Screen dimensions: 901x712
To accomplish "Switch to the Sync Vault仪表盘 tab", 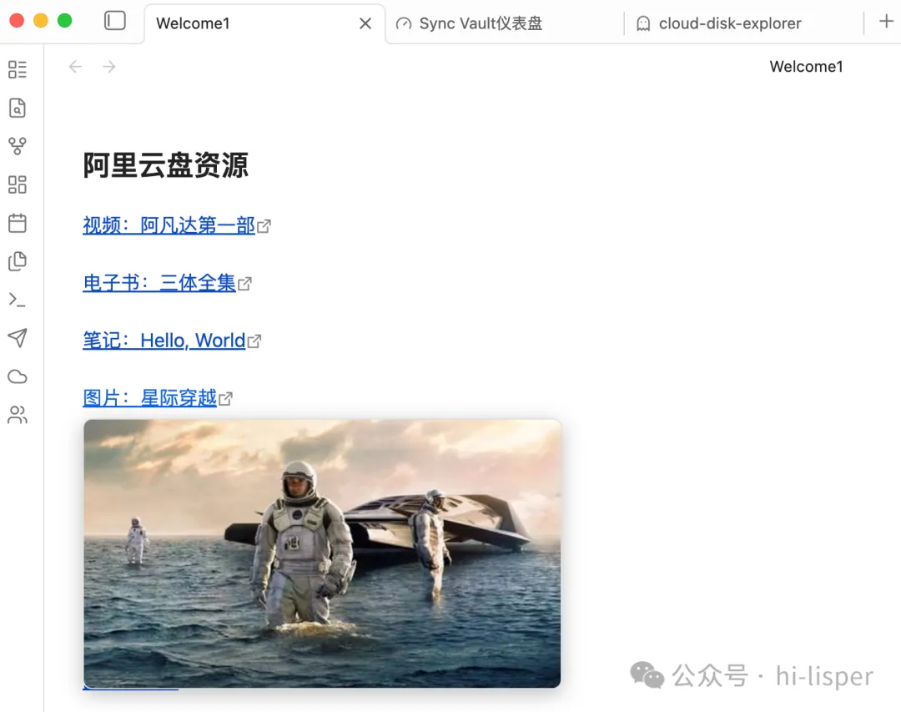I will point(481,23).
